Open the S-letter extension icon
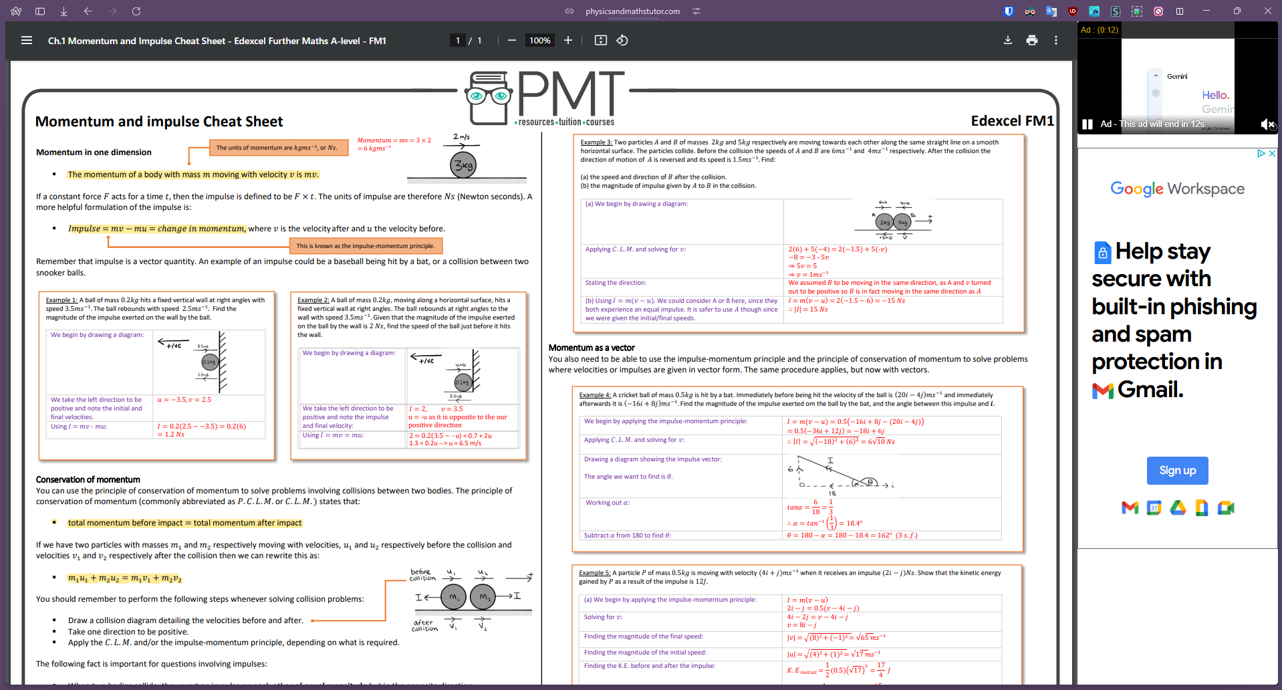1282x690 pixels. (x=1116, y=11)
